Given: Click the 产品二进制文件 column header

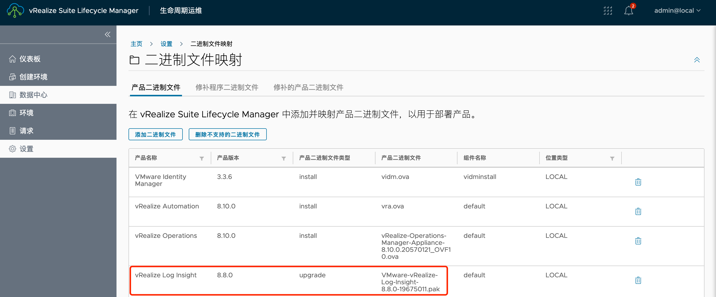Looking at the screenshot, I should 401,158.
